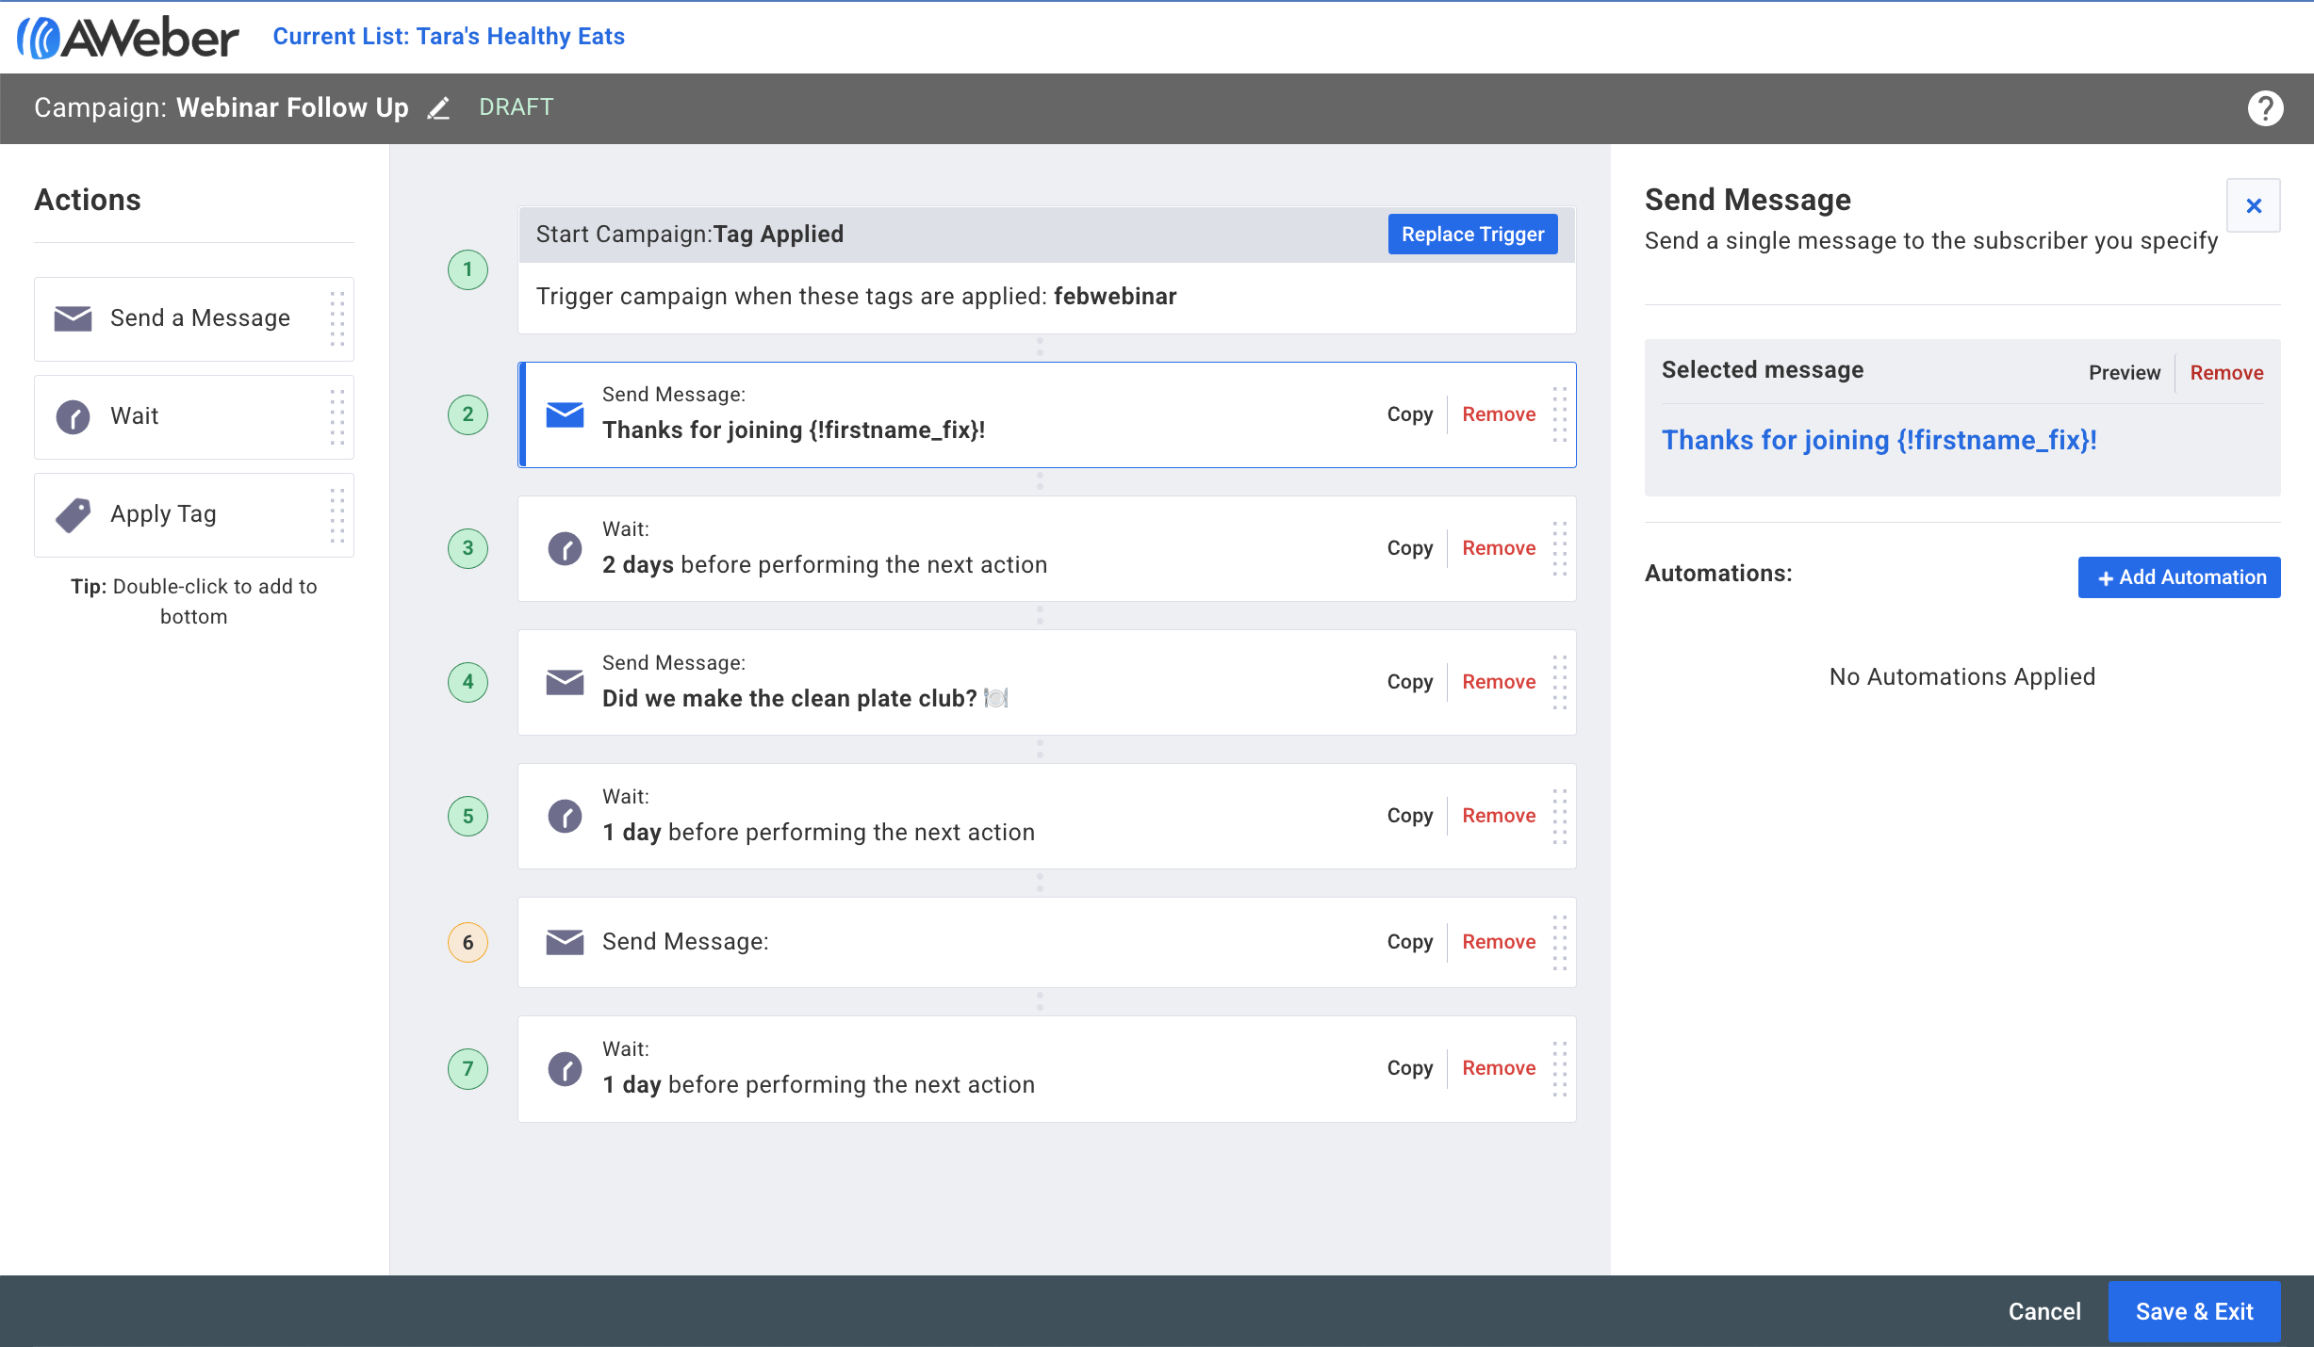
Task: Remove the clean plate club message
Action: (1498, 682)
